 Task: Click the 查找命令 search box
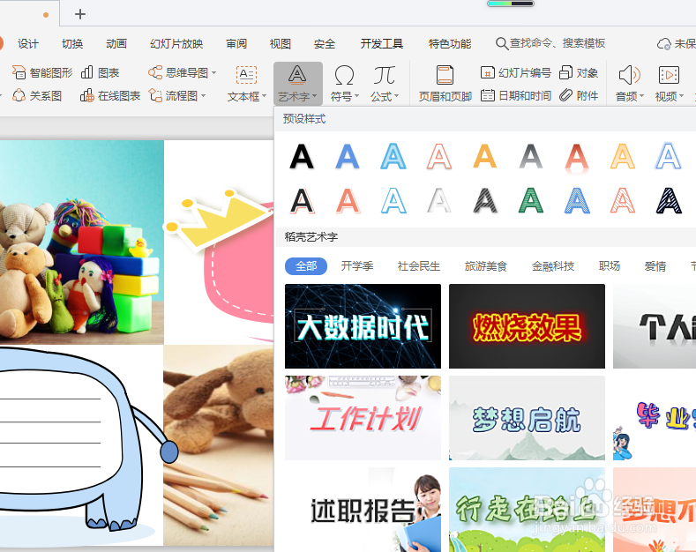point(550,43)
